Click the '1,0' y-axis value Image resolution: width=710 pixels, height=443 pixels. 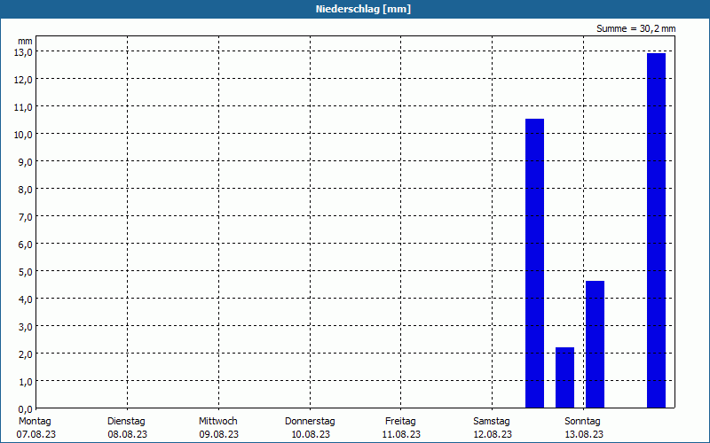click(x=28, y=382)
